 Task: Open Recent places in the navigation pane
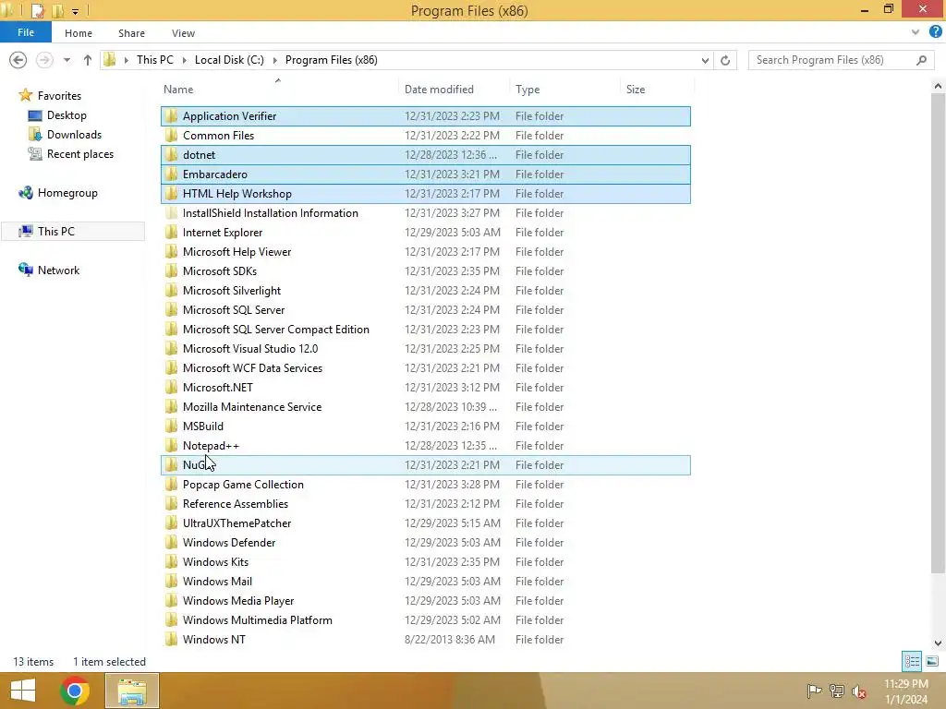(80, 154)
